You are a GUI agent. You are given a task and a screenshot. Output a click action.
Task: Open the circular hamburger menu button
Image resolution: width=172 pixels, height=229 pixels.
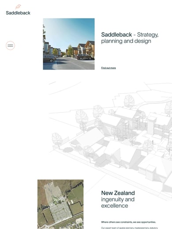click(x=10, y=45)
